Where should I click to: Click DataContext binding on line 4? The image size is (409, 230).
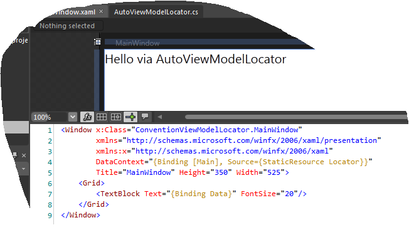click(x=234, y=162)
